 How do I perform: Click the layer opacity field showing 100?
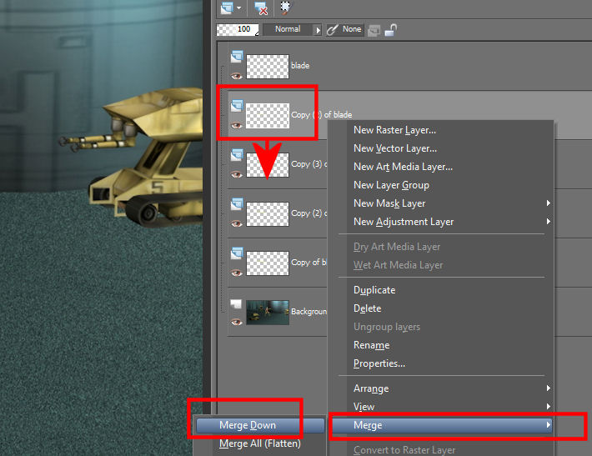coord(238,29)
